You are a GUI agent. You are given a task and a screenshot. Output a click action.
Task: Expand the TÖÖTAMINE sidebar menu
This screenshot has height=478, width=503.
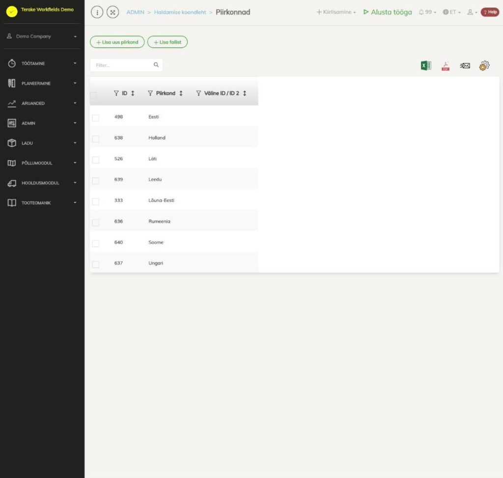(42, 63)
